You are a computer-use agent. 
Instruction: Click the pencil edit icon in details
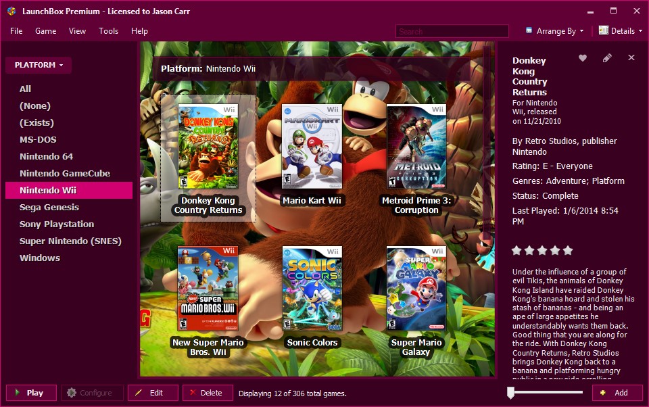click(607, 58)
